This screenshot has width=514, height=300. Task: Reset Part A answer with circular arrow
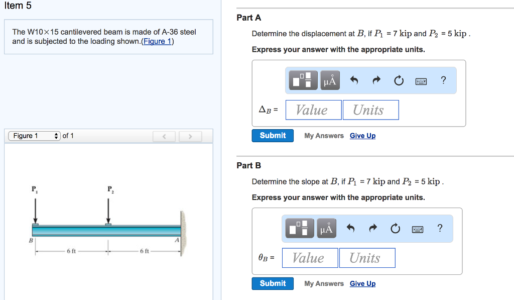click(x=399, y=80)
